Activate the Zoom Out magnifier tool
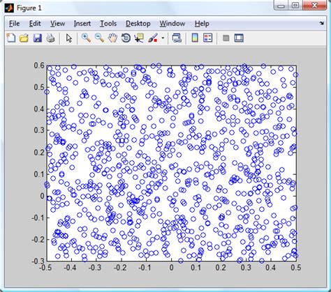 click(x=99, y=38)
